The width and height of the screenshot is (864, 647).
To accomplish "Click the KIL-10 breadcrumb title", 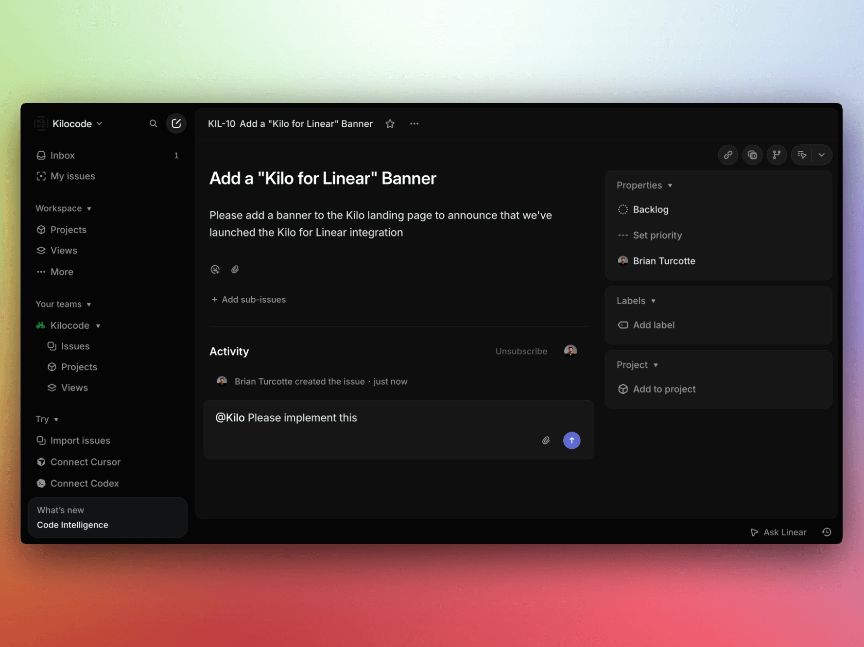I will [x=290, y=124].
